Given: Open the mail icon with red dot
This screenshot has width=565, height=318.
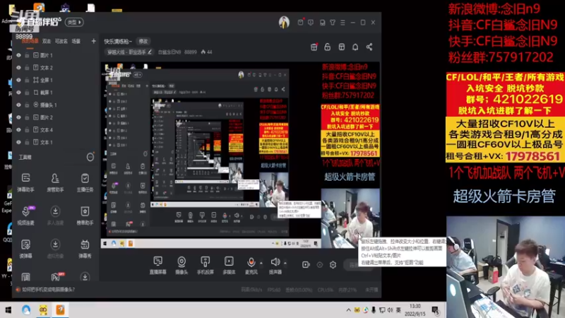Looking at the screenshot, I should 301,22.
